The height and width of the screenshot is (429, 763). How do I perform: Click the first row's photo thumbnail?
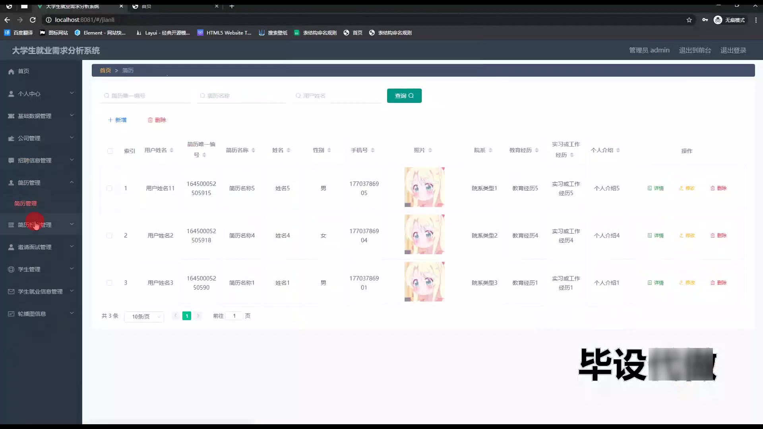click(424, 187)
